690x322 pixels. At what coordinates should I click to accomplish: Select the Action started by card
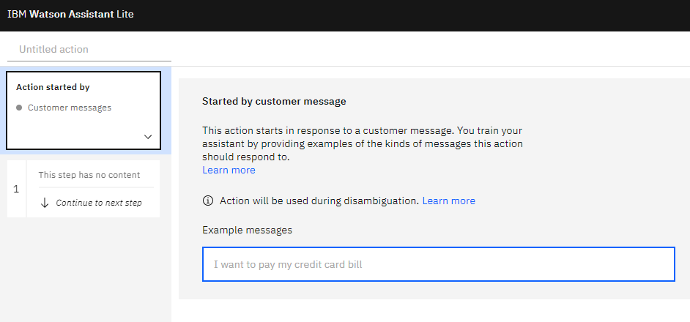pyautogui.click(x=84, y=111)
